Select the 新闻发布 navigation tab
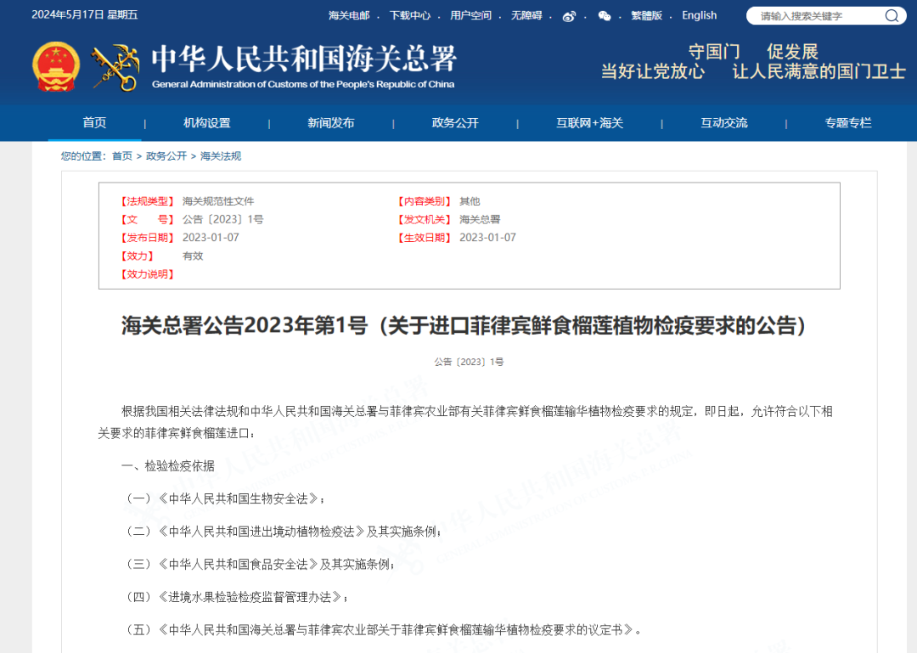 pyautogui.click(x=330, y=123)
